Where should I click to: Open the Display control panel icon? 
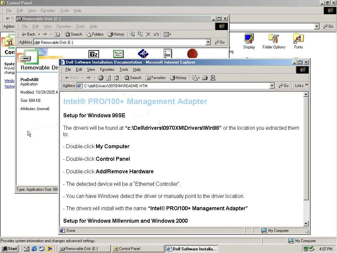coord(249,41)
